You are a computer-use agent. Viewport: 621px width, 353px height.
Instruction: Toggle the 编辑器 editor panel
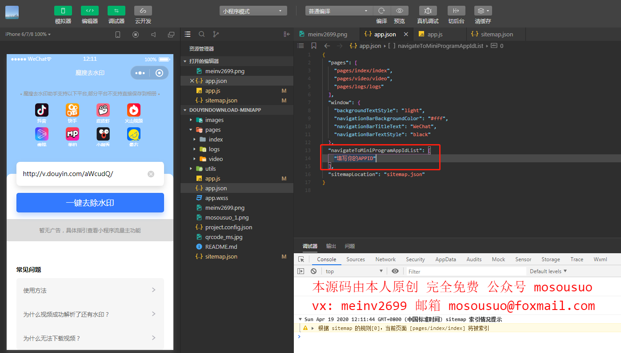point(90,11)
